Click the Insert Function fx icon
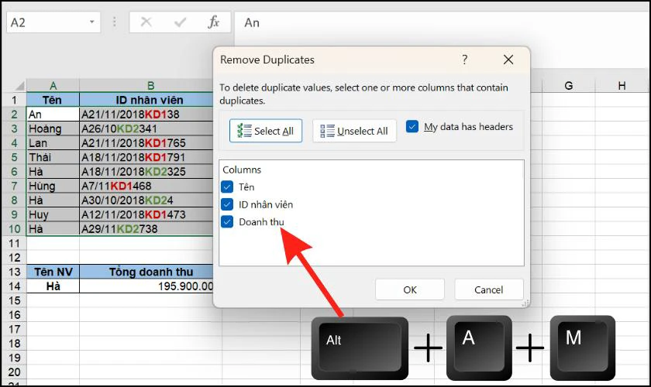 click(x=213, y=22)
